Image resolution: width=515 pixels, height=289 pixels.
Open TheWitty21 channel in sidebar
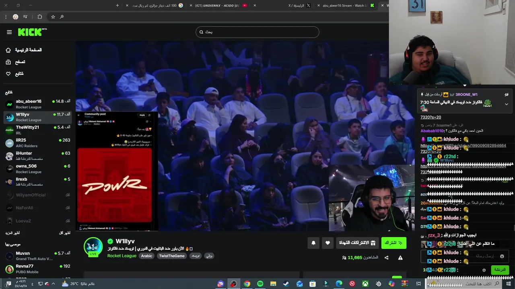pos(38,130)
